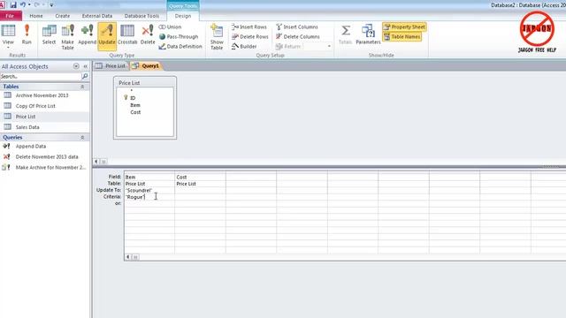
Task: Open the File tab
Action: [x=11, y=16]
